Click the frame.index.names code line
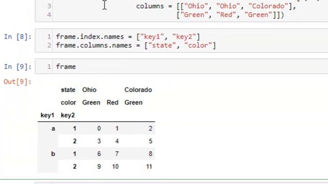This screenshot has width=328, height=184. [128, 37]
